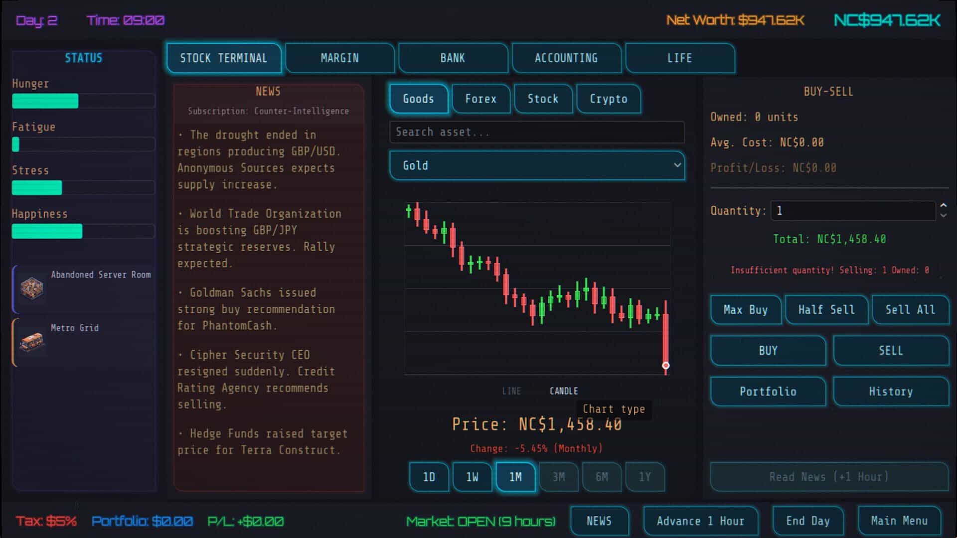The width and height of the screenshot is (957, 538).
Task: Click the quantity decrease arrow
Action: pyautogui.click(x=943, y=215)
